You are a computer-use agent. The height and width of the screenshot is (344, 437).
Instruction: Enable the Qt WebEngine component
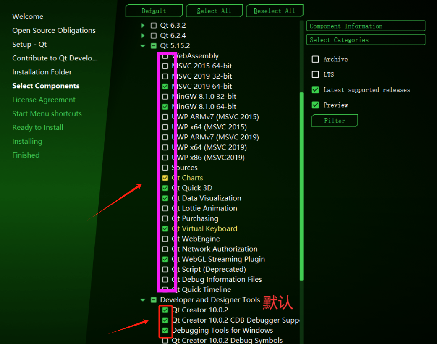pyautogui.click(x=165, y=239)
